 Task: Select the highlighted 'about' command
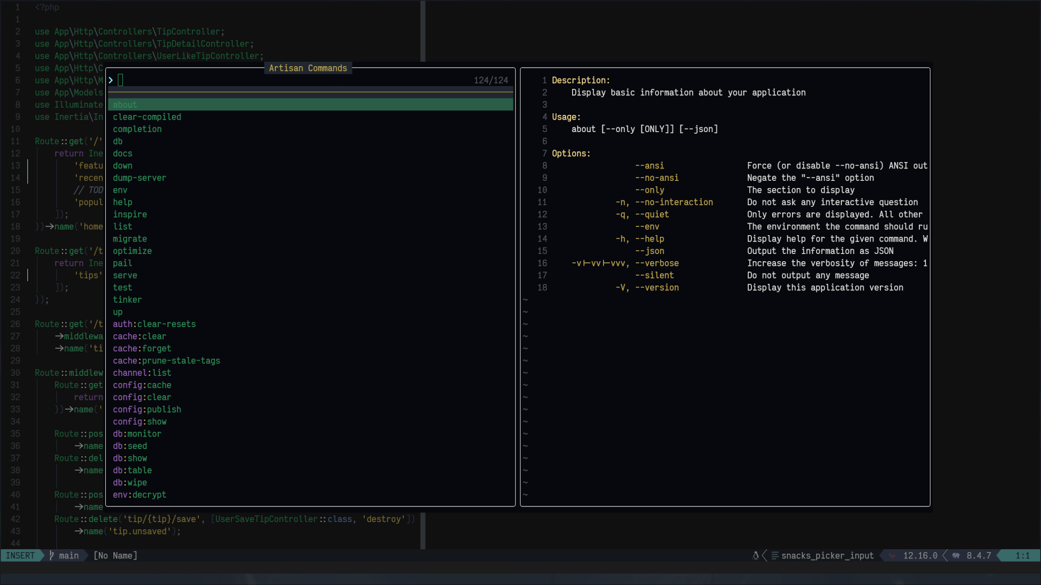[125, 105]
